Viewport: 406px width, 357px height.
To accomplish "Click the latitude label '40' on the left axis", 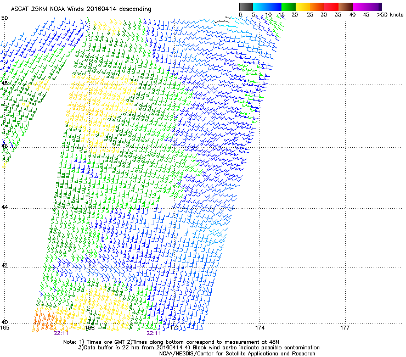I will pyautogui.click(x=4, y=322).
